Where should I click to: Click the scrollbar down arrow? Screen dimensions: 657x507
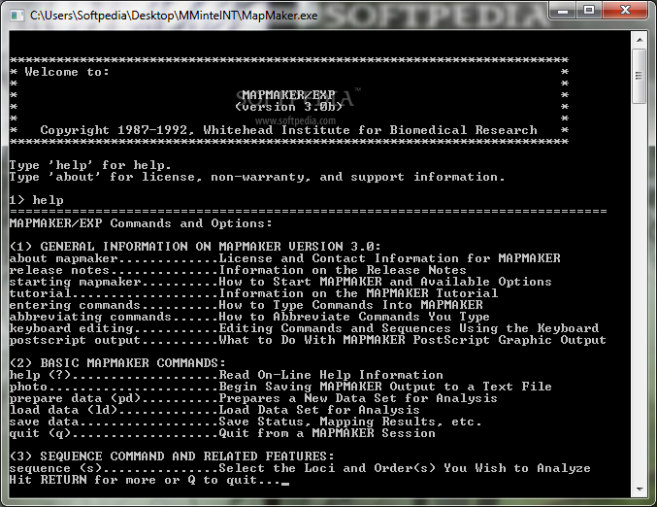point(640,489)
